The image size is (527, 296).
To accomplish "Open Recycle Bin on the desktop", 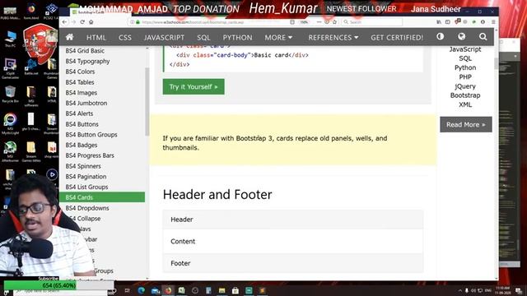I will 10,94.
